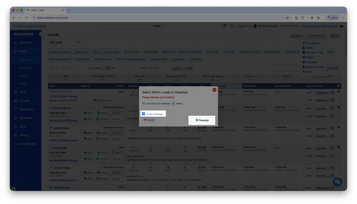Uncheck the Big Basin Highway lead checkbox

point(338,91)
